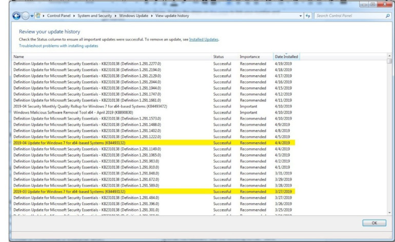Viewport: 395px width, 242px height.
Task: Sort by the Status column header
Action: [225, 57]
